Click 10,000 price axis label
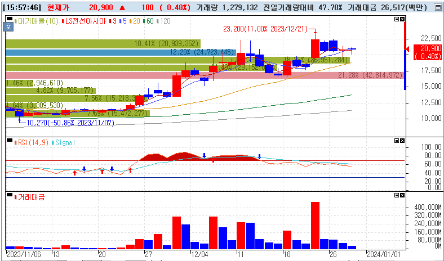 (431, 119)
